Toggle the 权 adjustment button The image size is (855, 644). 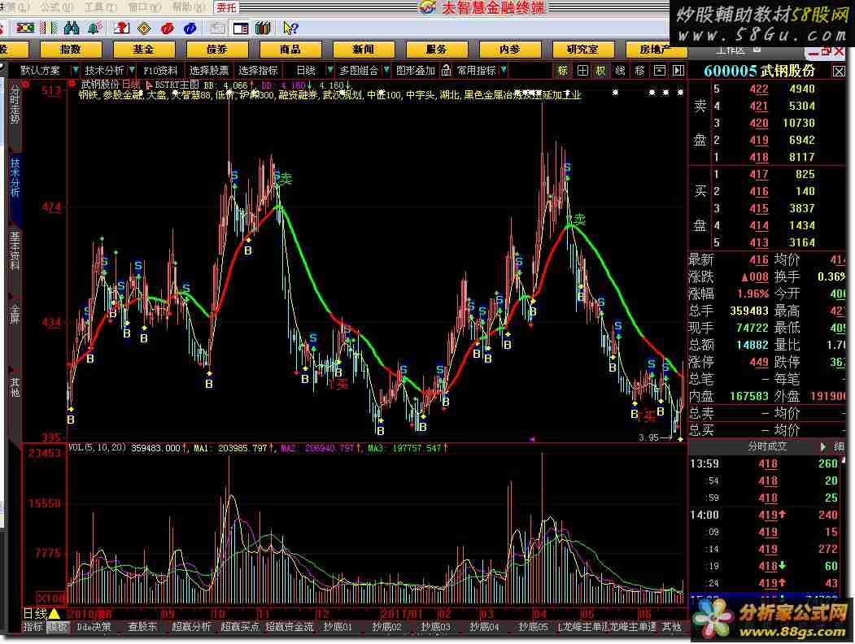[600, 70]
